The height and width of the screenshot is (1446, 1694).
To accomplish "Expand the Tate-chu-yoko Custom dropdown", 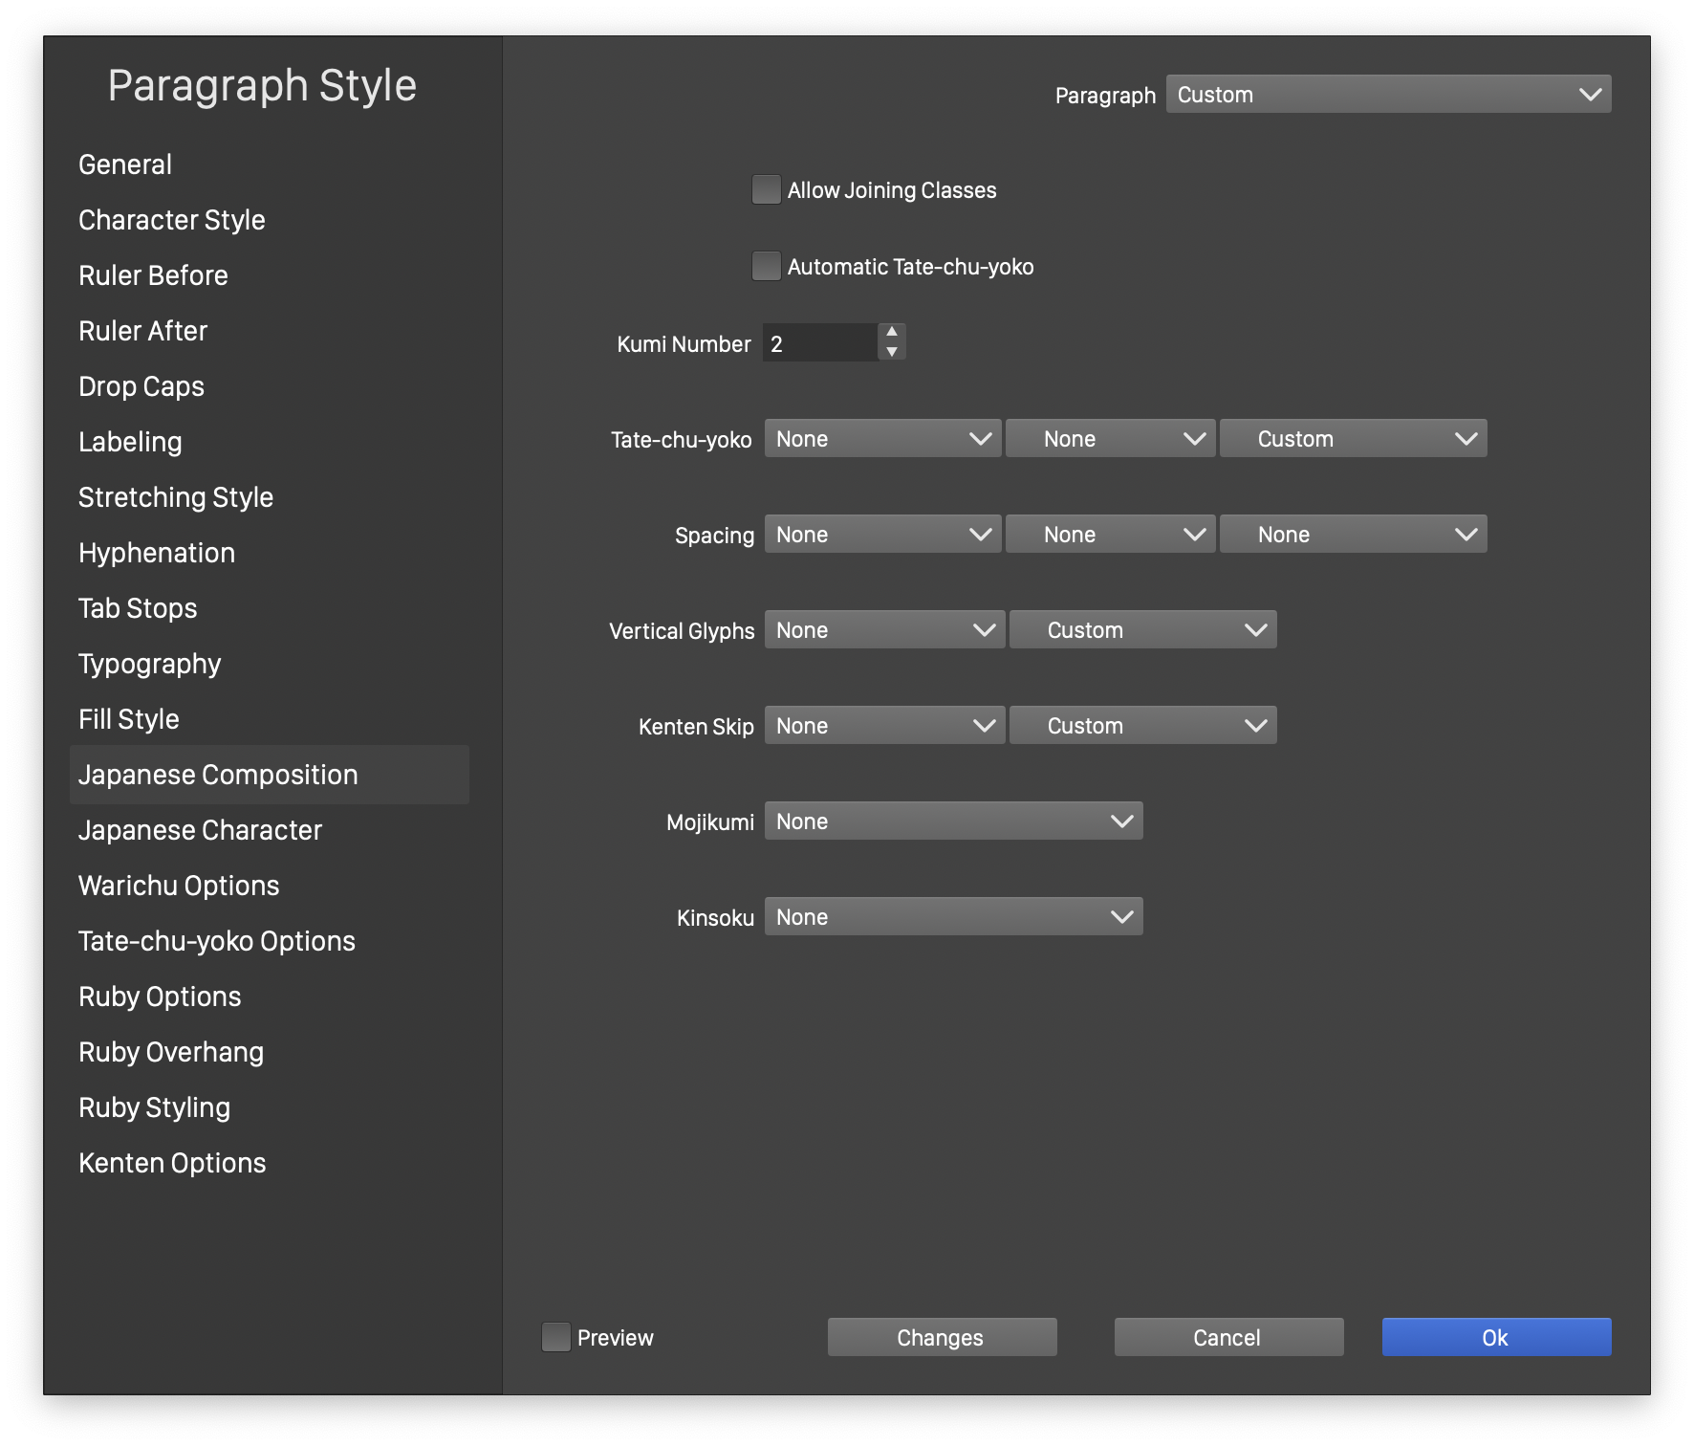I will click(1353, 438).
